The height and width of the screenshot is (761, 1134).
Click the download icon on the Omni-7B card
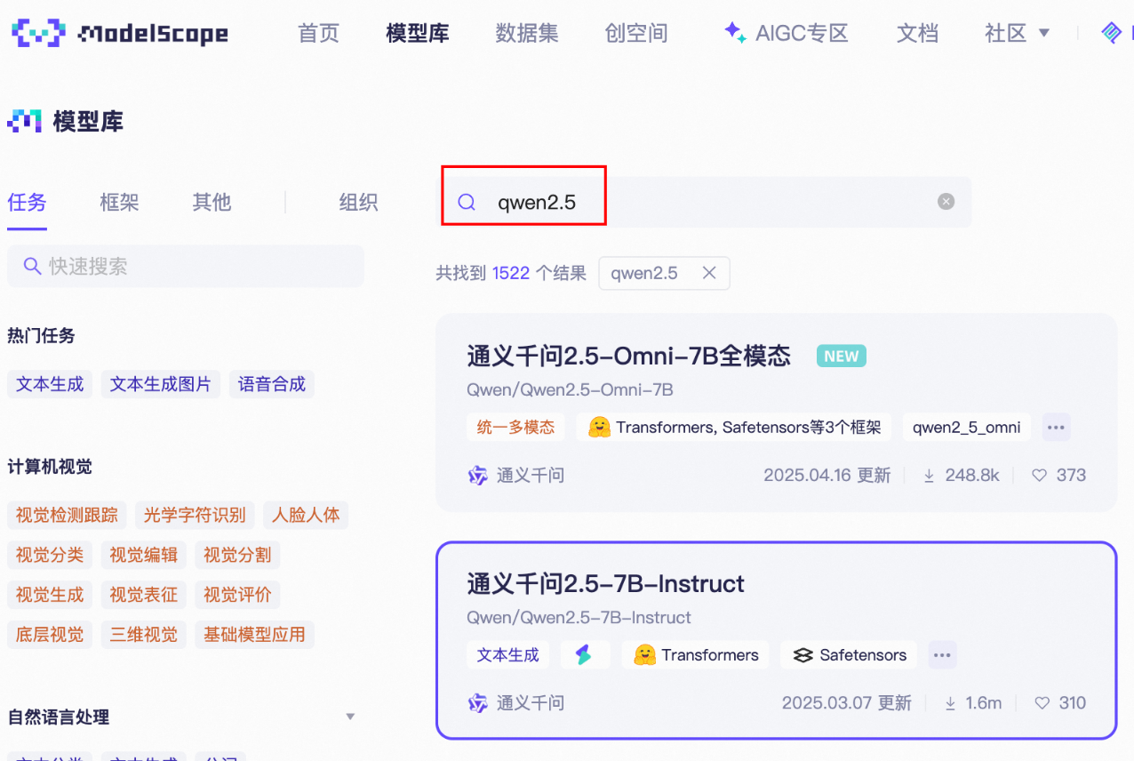click(x=929, y=476)
